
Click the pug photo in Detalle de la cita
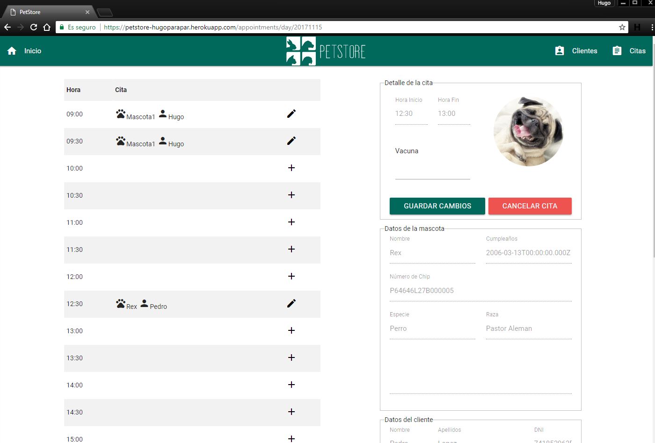pyautogui.click(x=528, y=131)
